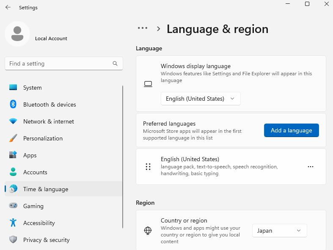
Task: Click the Bluetooth icon in sidebar
Action: 13,104
